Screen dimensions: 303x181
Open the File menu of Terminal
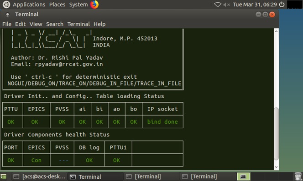(x=7, y=24)
